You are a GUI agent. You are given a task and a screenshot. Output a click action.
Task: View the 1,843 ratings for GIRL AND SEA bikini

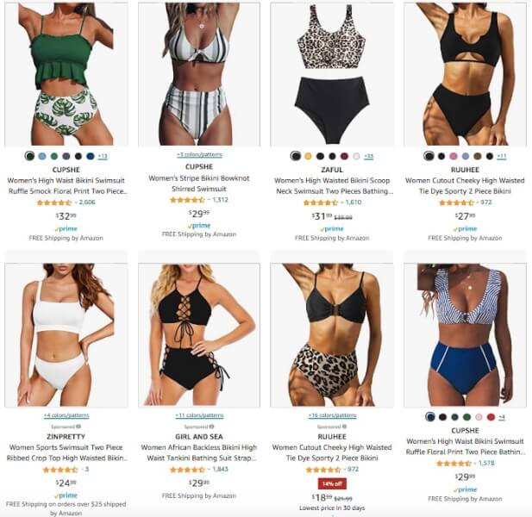220,470
